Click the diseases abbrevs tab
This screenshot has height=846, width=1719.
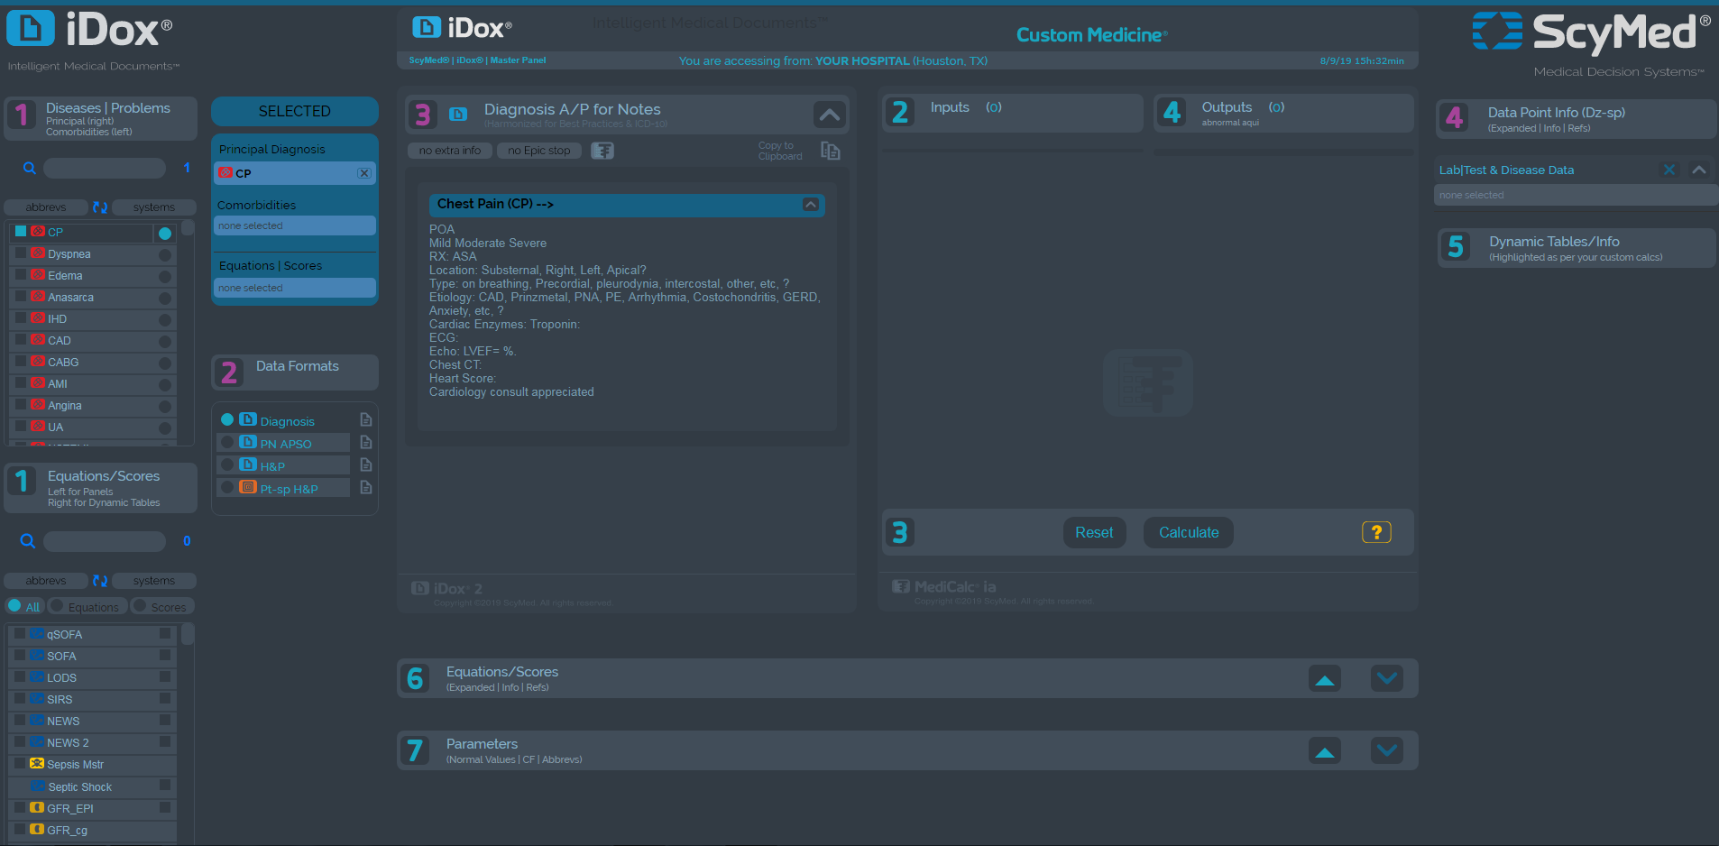pyautogui.click(x=46, y=207)
